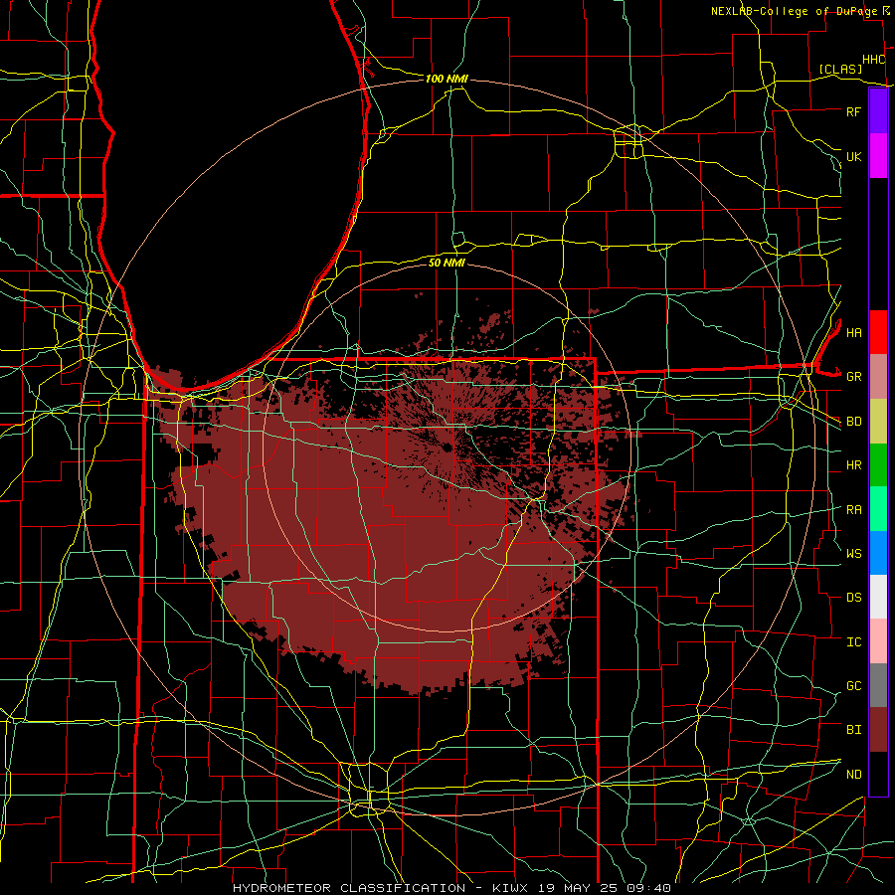Screen dimensions: 895x895
Task: Click the DS legend label
Action: pos(853,597)
